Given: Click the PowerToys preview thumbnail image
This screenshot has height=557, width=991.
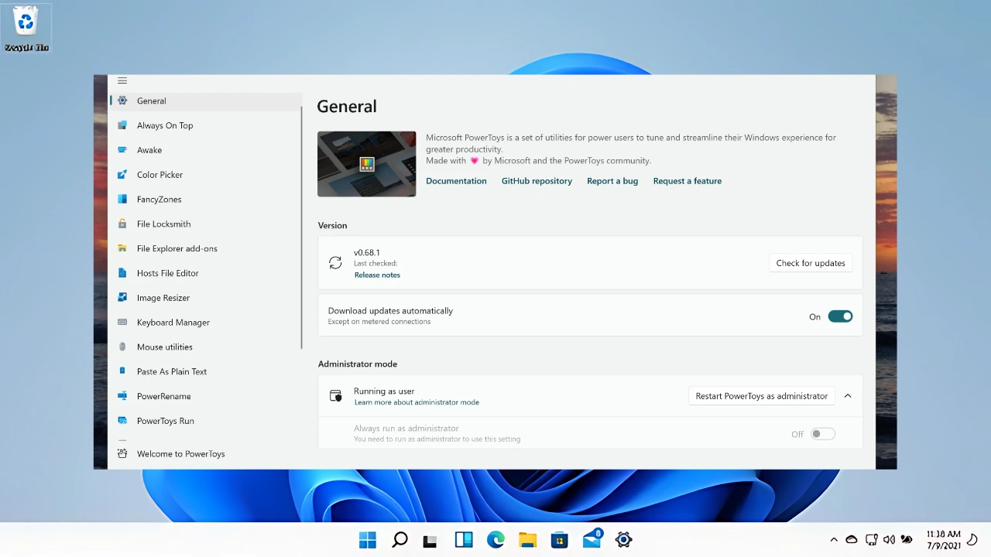Looking at the screenshot, I should point(366,164).
